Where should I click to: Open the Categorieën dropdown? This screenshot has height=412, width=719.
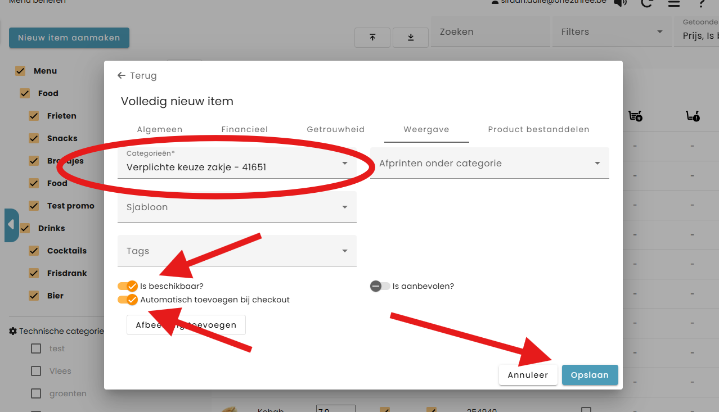click(237, 163)
